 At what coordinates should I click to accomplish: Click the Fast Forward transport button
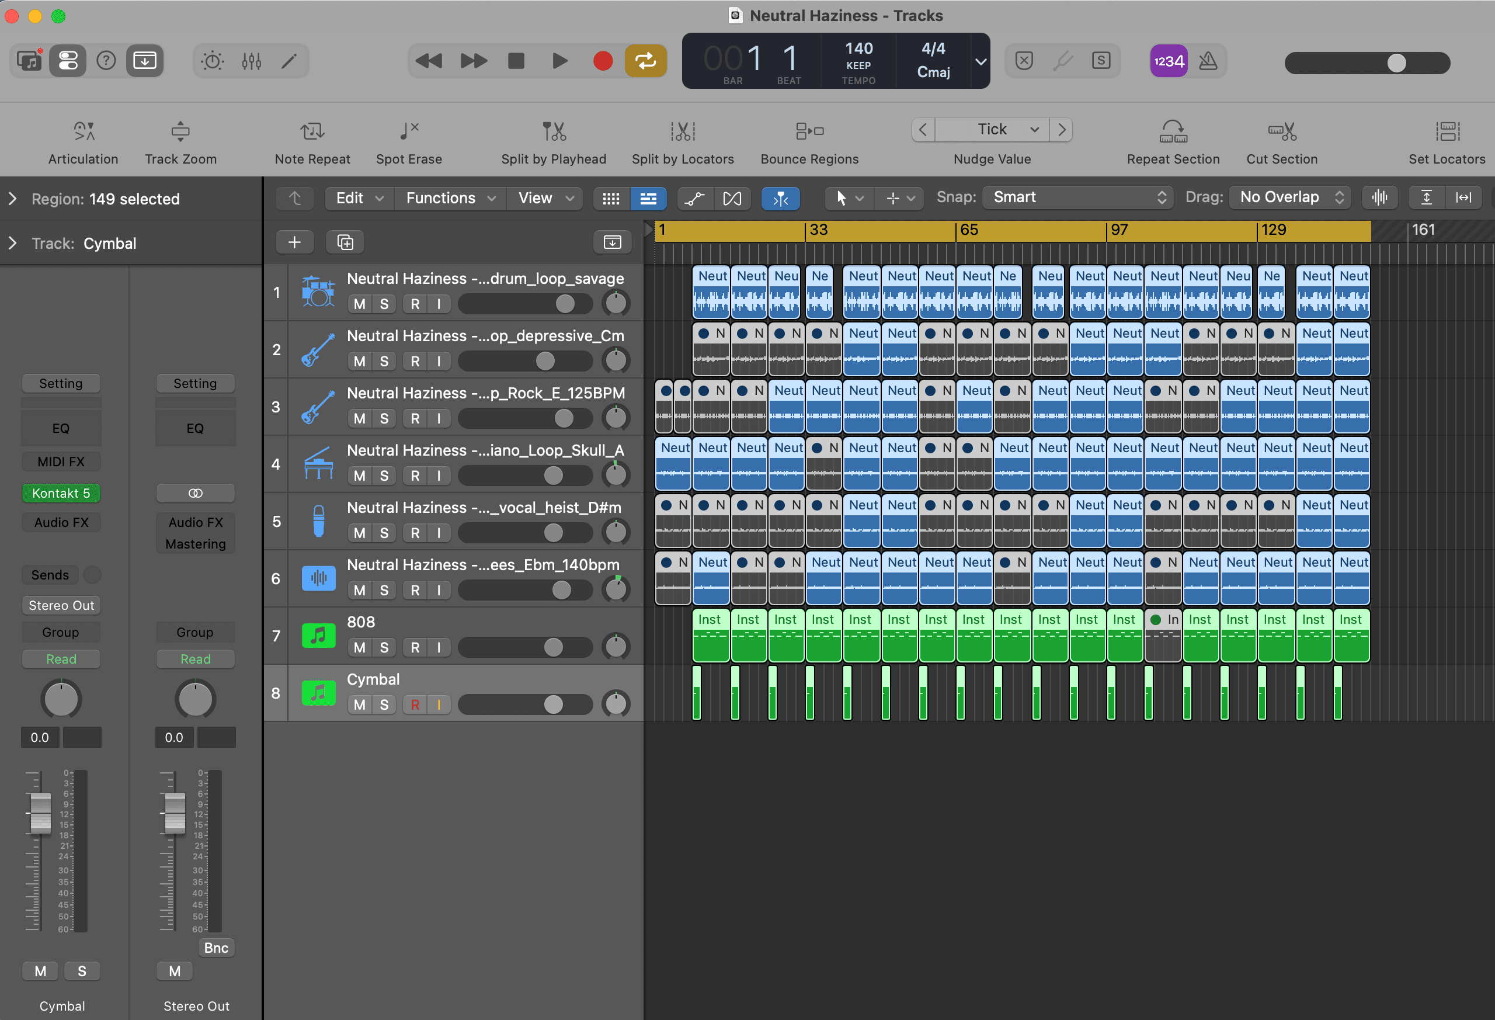(x=474, y=61)
